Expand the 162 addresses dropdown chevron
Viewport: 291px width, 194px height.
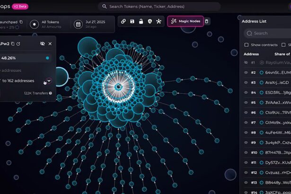click(x=48, y=80)
